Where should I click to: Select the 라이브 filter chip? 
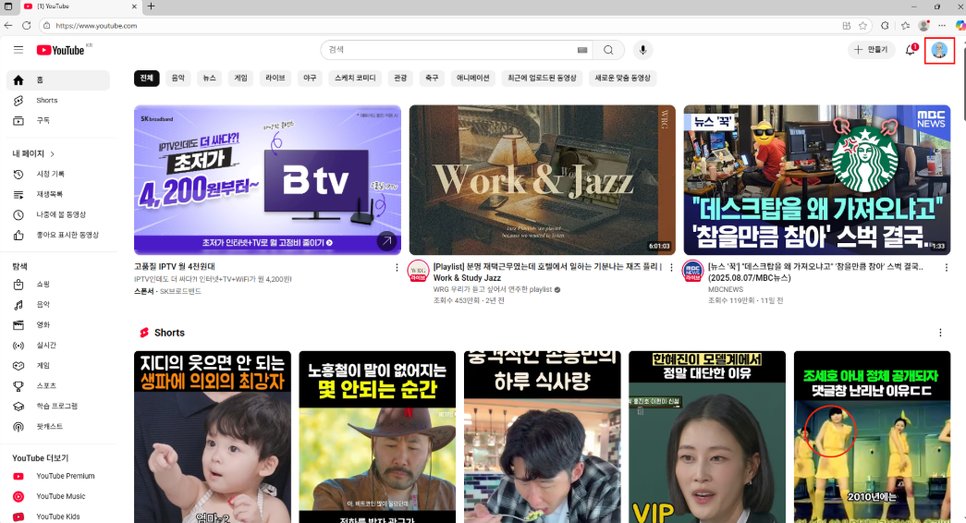click(275, 79)
